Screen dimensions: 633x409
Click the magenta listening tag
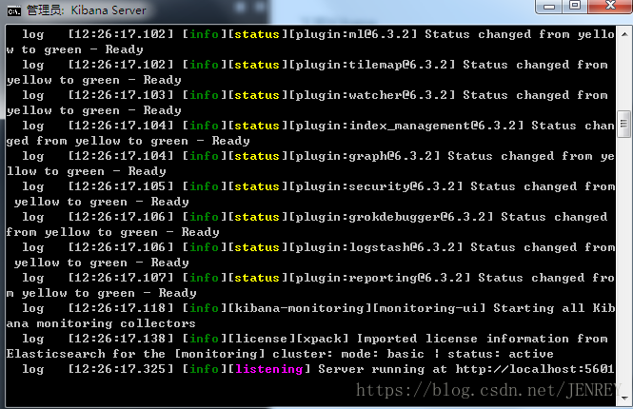point(269,369)
